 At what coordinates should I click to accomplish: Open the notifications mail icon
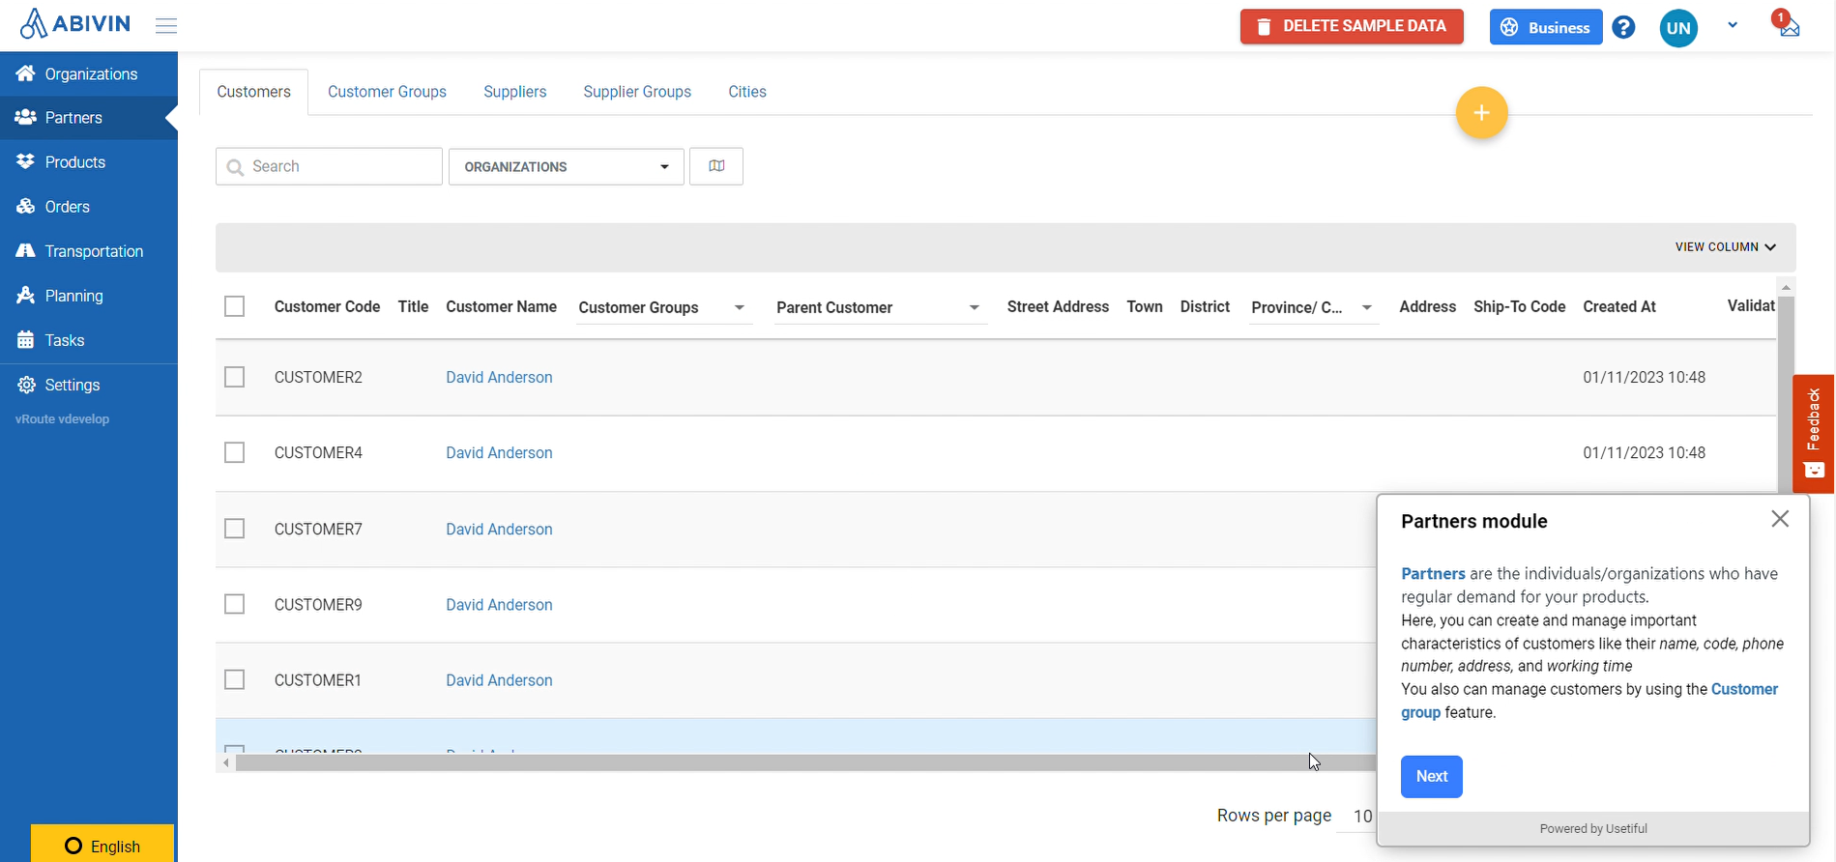pyautogui.click(x=1788, y=25)
